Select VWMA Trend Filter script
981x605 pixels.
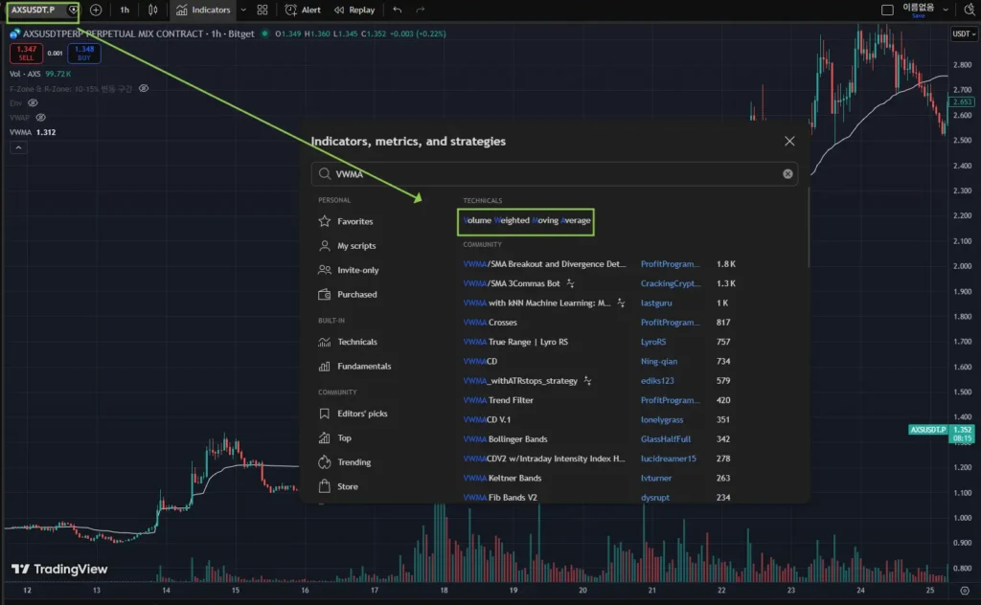(x=498, y=400)
